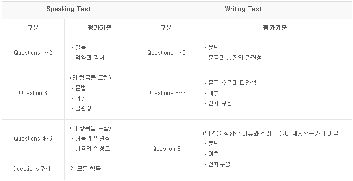Click the Writing Test header
This screenshot has width=353, height=181.
point(243,9)
